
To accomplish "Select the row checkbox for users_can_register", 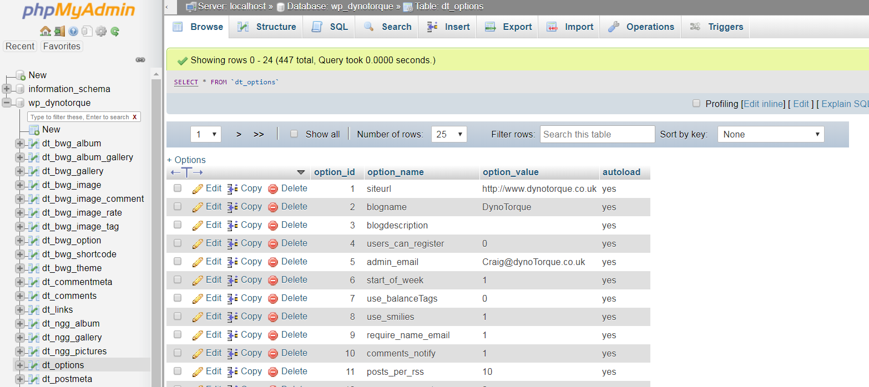I will pos(178,243).
